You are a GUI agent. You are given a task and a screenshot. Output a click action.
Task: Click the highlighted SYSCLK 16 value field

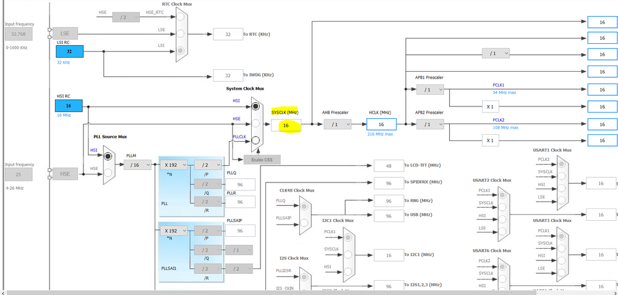(286, 126)
